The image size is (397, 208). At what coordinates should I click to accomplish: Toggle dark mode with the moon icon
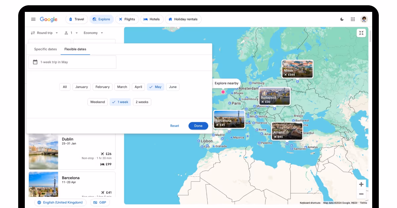click(x=342, y=19)
